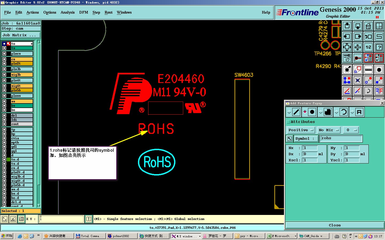Screen dimensions: 385x240
Task: Click the rohs symbol name field
Action: [x=341, y=138]
